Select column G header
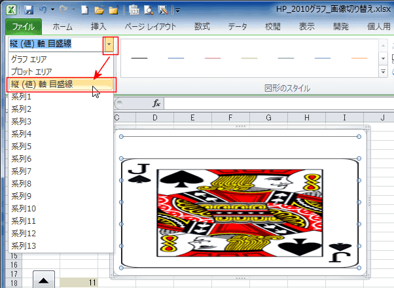This screenshot has width=394, height=288. (x=268, y=117)
